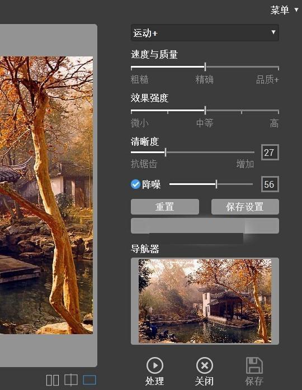Open the 菜单 menu

(280, 10)
